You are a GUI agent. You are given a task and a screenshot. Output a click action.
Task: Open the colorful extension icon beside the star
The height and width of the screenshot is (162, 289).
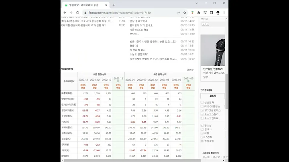192,13
